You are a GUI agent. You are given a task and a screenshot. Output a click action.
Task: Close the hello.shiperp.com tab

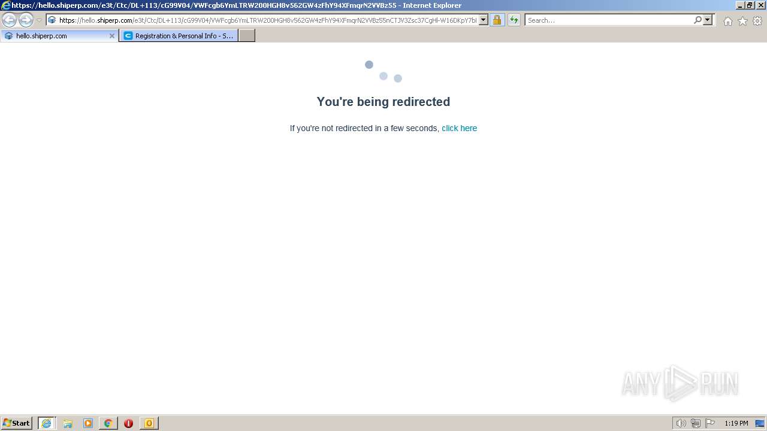pyautogui.click(x=111, y=36)
